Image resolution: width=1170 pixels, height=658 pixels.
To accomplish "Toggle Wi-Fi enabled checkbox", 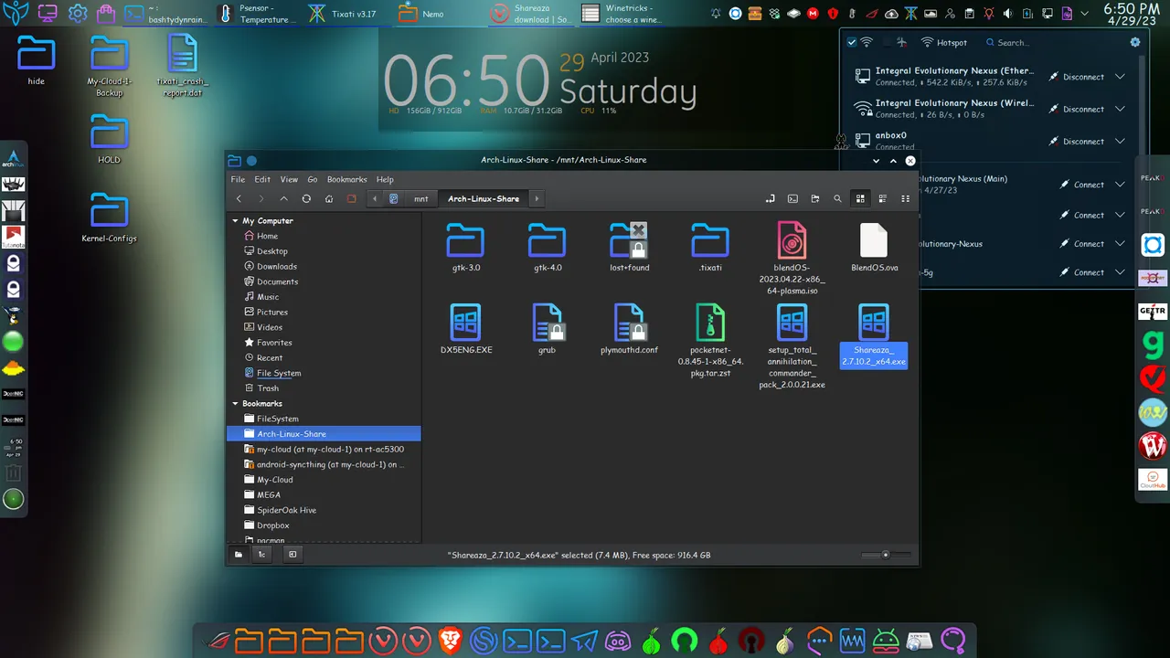I will click(x=852, y=42).
